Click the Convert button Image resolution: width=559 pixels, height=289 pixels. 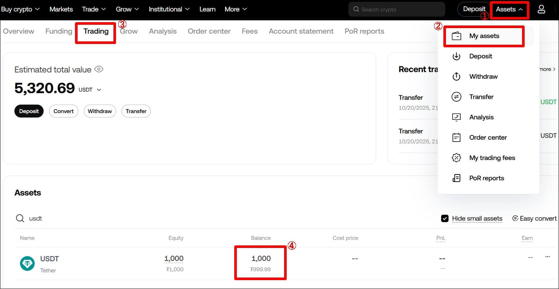64,111
